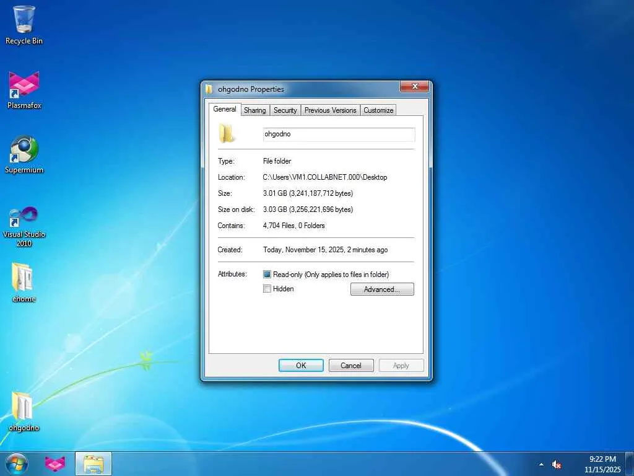
Task: Switch to the General tab
Action: click(225, 109)
